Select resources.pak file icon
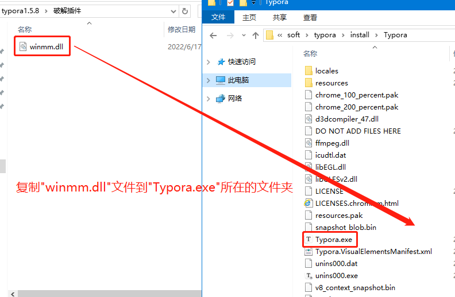This screenshot has width=455, height=297. click(x=309, y=215)
